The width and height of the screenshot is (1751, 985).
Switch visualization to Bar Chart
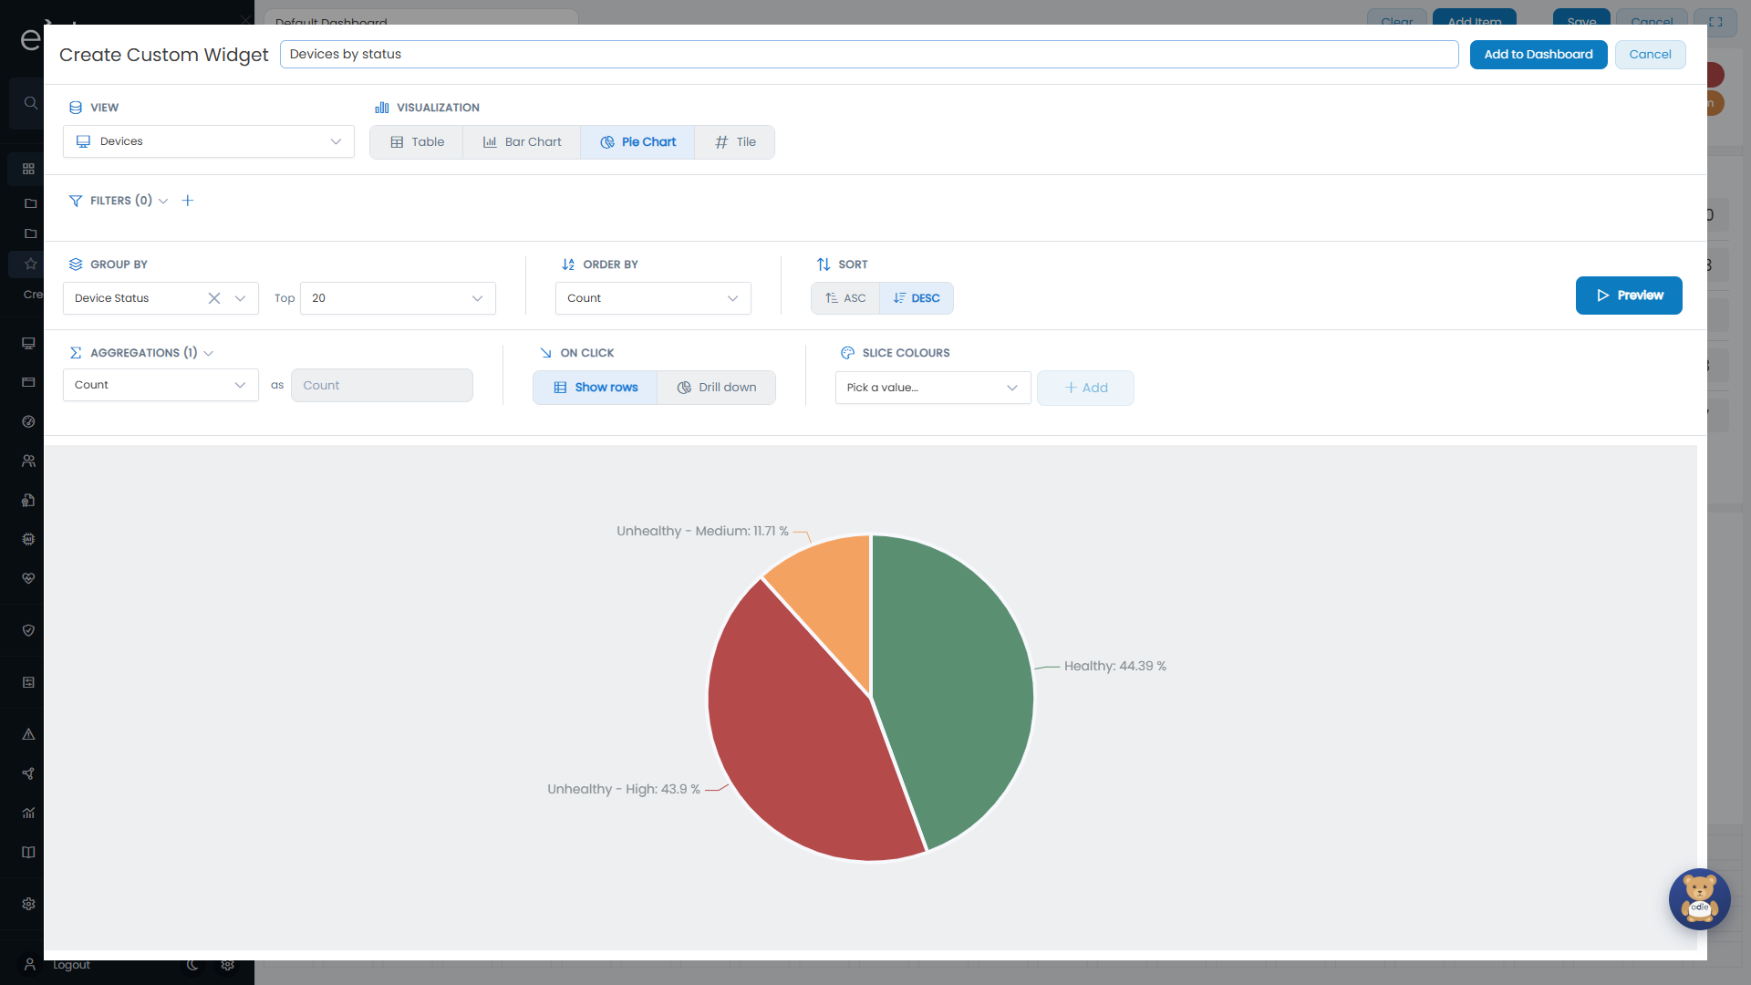point(522,142)
